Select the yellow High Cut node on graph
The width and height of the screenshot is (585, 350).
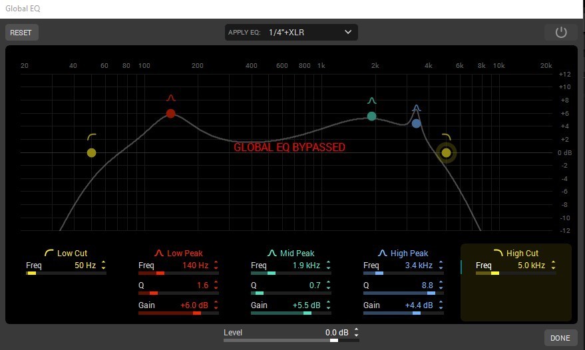click(446, 153)
